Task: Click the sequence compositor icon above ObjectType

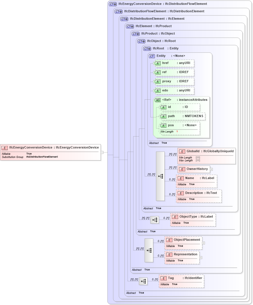Action: 154,220
